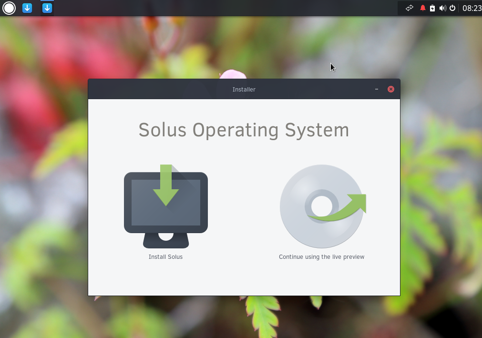Open the Budgie menu circle icon
Screen dimensions: 482x338
[x=9, y=8]
